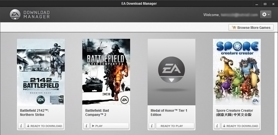Select the Battlefield Bad Company 2 cover art
Image resolution: width=278 pixels, height=135 pixels.
pyautogui.click(x=106, y=72)
